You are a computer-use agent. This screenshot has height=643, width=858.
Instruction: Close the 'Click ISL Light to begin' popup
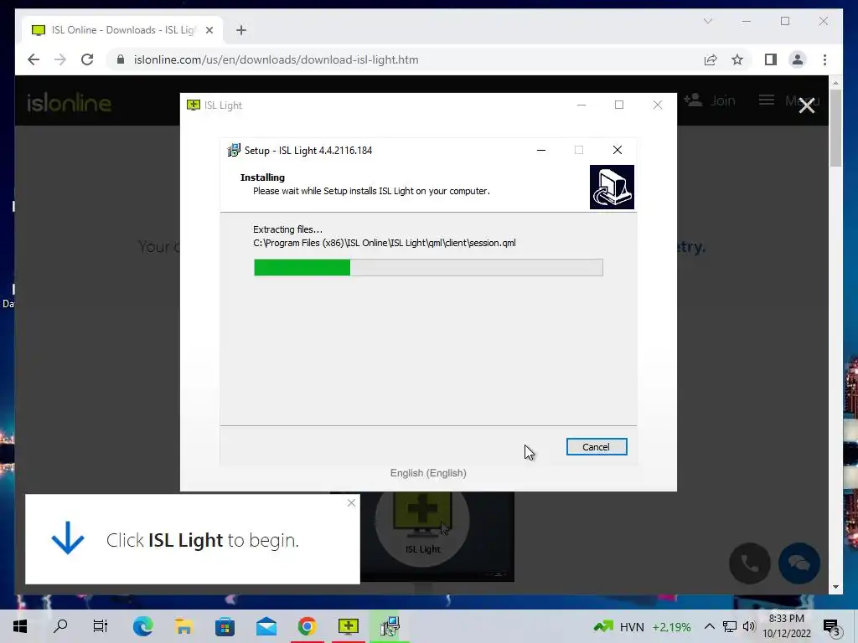(x=351, y=503)
